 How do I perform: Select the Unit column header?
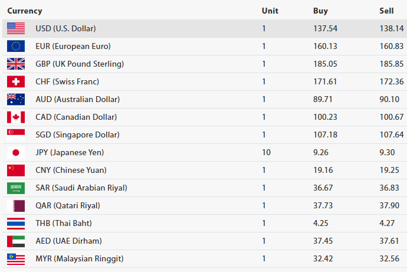(270, 11)
